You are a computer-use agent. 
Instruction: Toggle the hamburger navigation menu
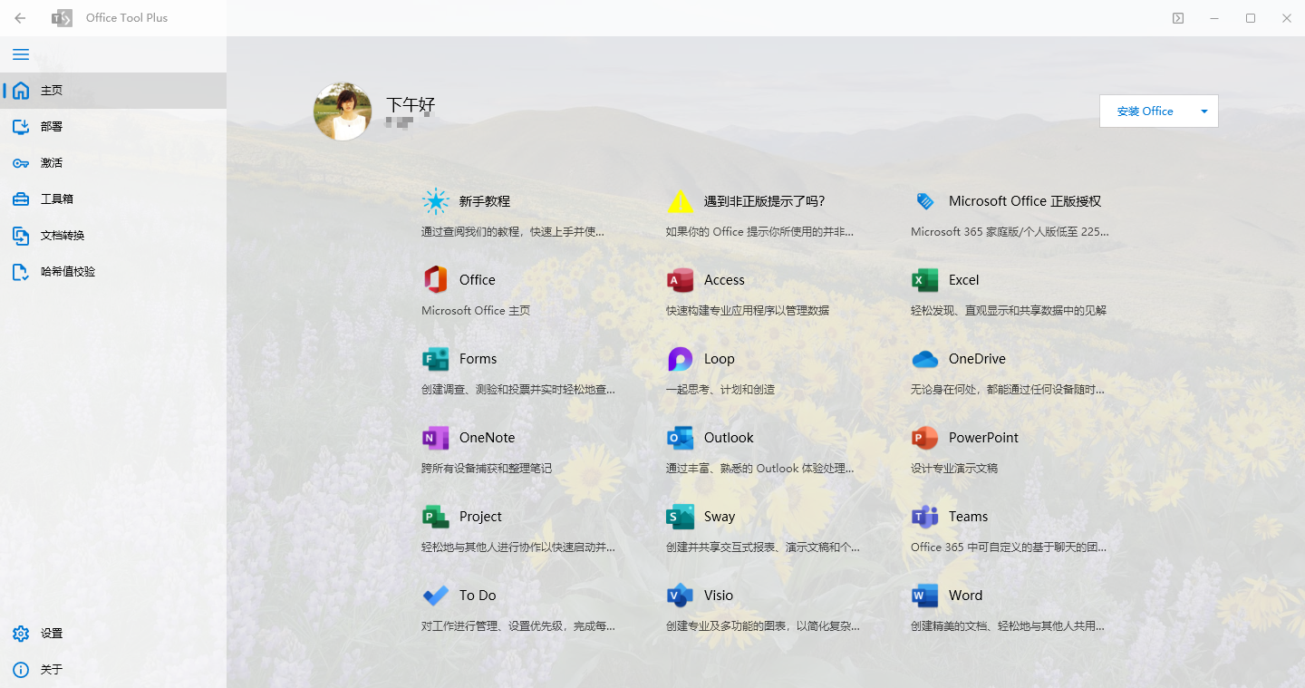click(20, 54)
